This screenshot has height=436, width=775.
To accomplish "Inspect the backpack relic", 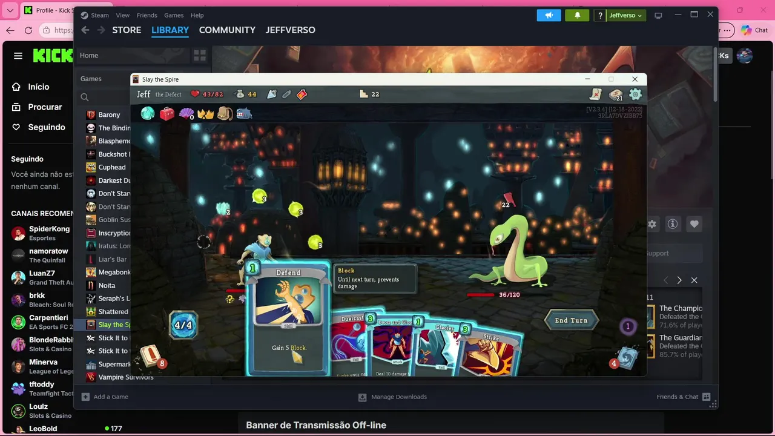I will point(225,113).
